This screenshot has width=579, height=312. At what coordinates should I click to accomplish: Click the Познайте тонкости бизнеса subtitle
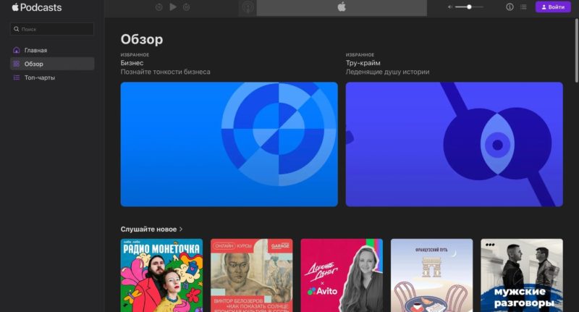coord(166,72)
